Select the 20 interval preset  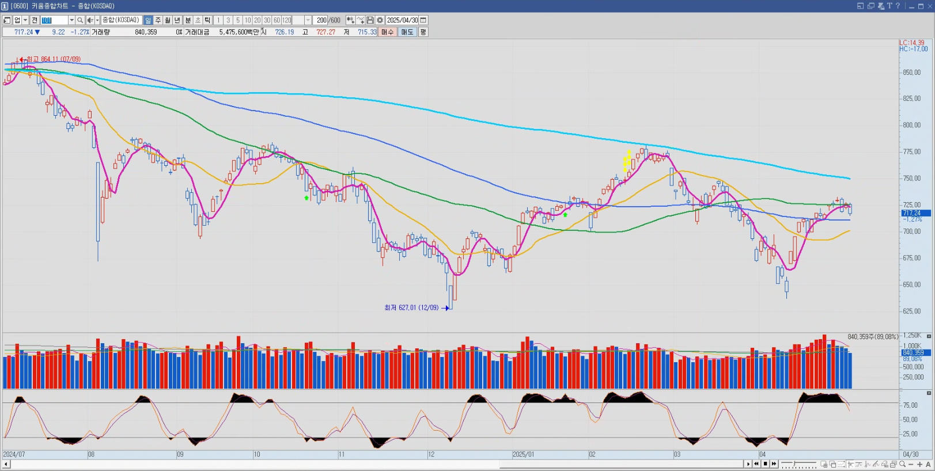pos(257,20)
